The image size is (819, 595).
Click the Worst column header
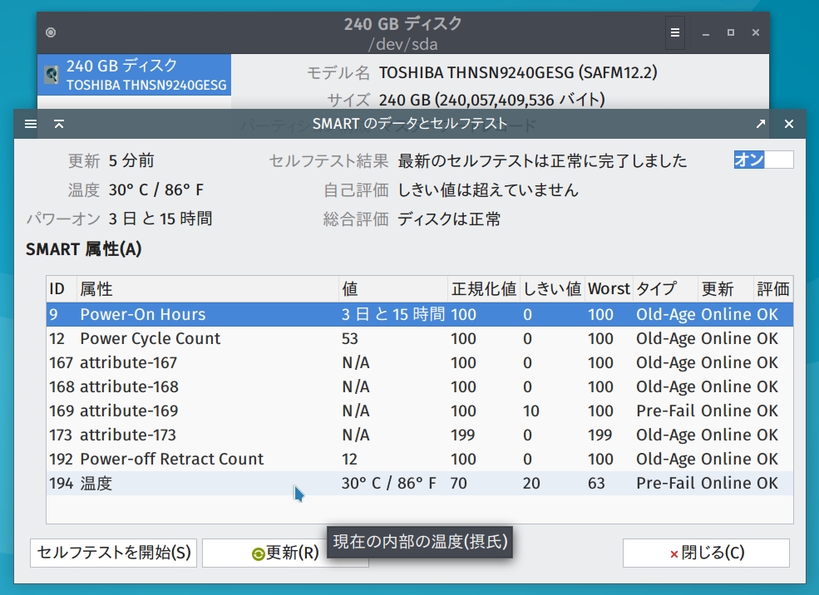(609, 288)
